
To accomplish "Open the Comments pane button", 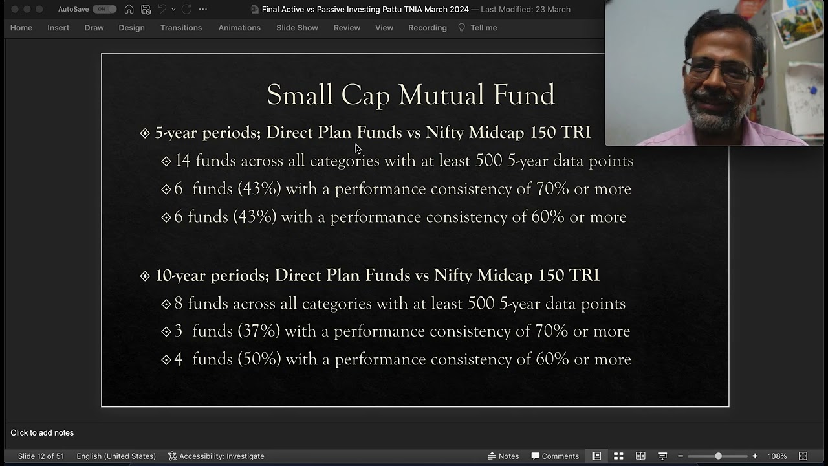I will click(555, 456).
